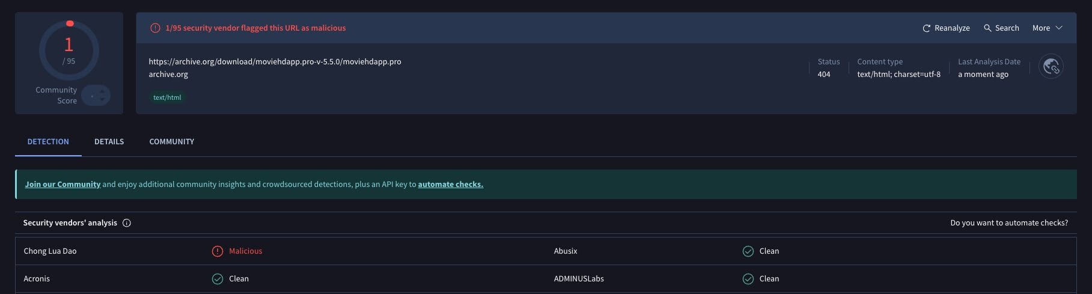Image resolution: width=1092 pixels, height=294 pixels.
Task: Click the Search magnifying glass icon
Action: [x=987, y=28]
